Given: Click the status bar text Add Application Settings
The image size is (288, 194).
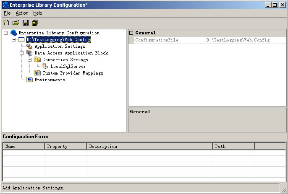Looking at the screenshot, I should (x=33, y=188).
